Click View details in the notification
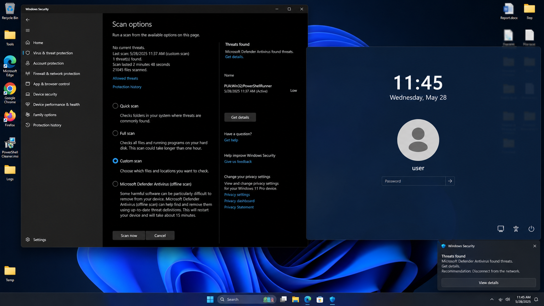Image resolution: width=544 pixels, height=306 pixels. click(488, 283)
